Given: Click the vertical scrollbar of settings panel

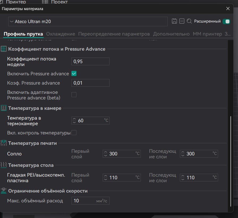Looking at the screenshot, I should [231, 159].
